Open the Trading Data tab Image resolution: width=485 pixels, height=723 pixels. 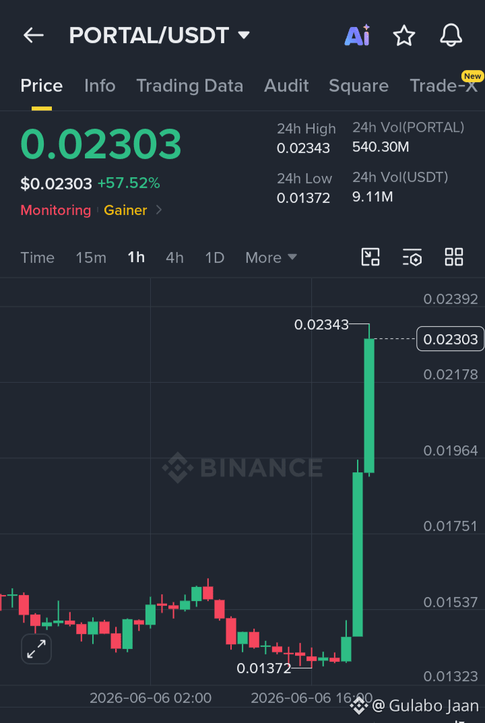[189, 86]
